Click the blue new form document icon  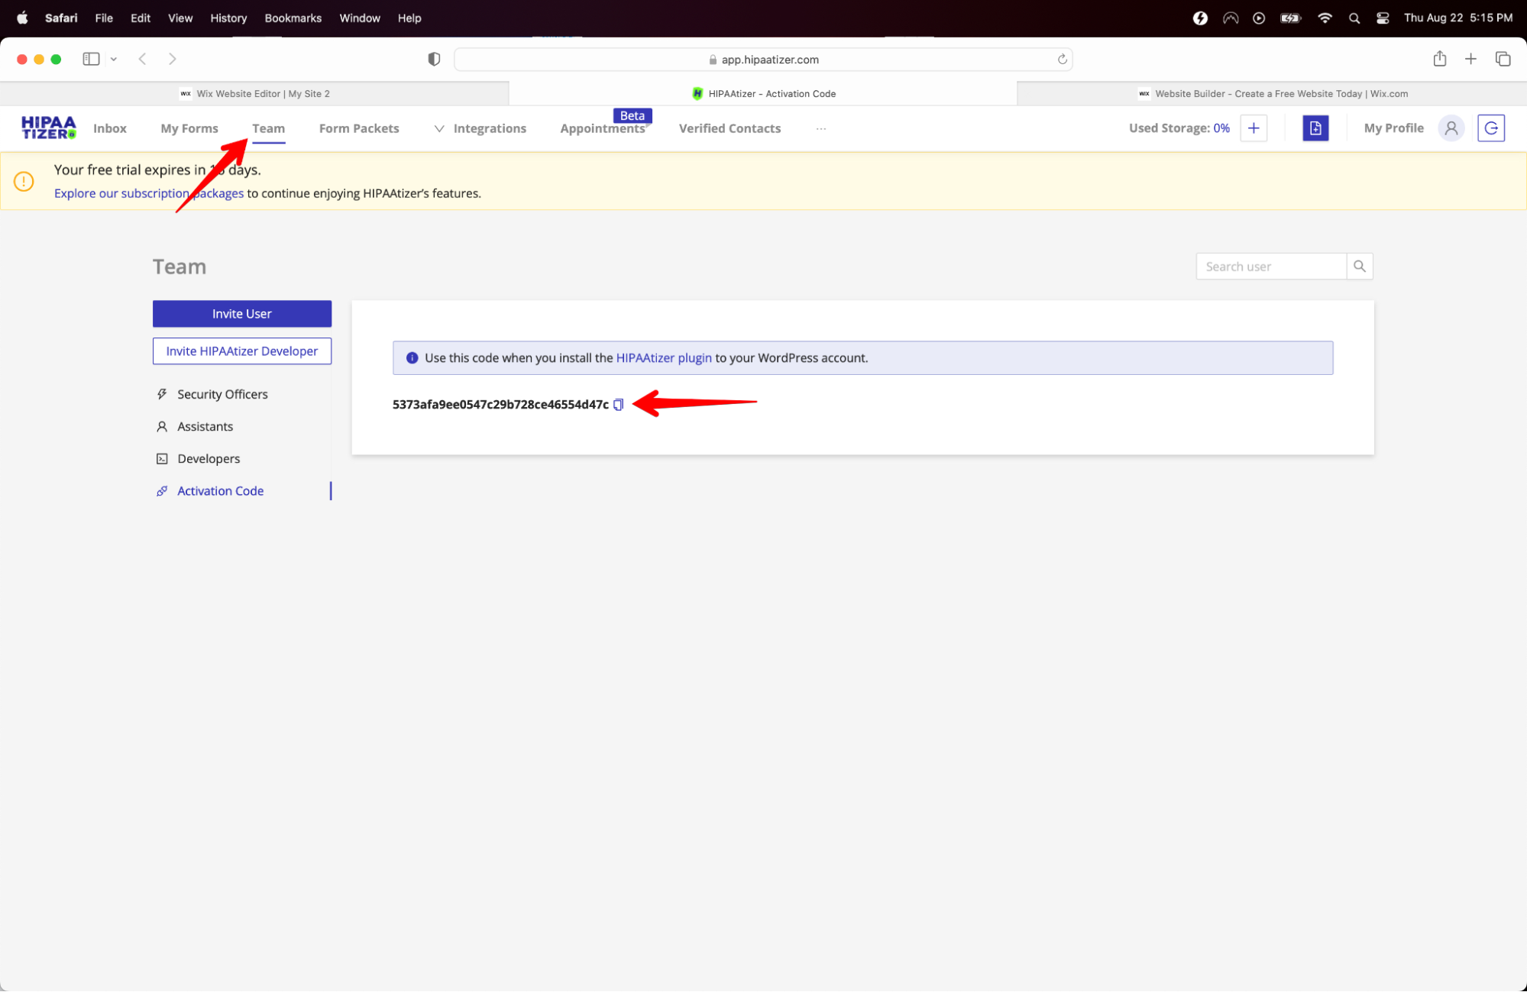click(x=1315, y=128)
